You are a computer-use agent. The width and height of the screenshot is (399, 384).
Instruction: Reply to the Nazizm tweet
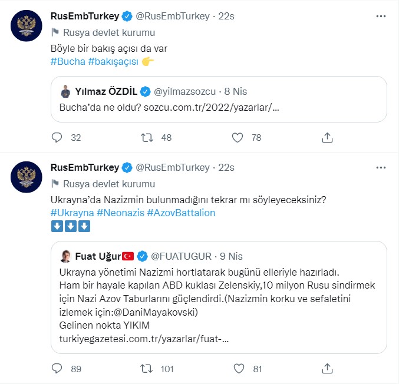(x=57, y=368)
